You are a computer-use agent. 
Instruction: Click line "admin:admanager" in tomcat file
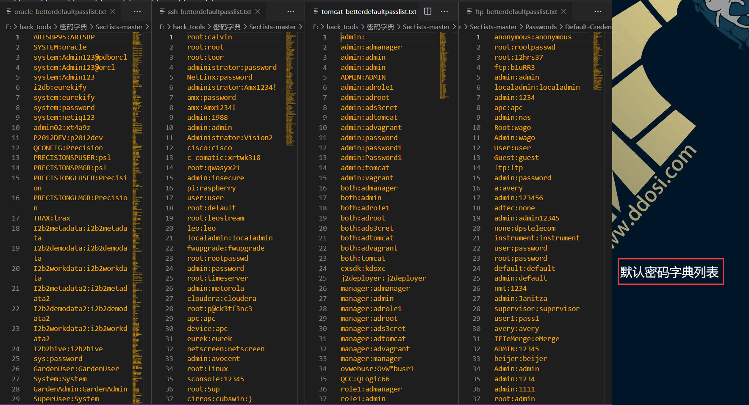(x=371, y=47)
